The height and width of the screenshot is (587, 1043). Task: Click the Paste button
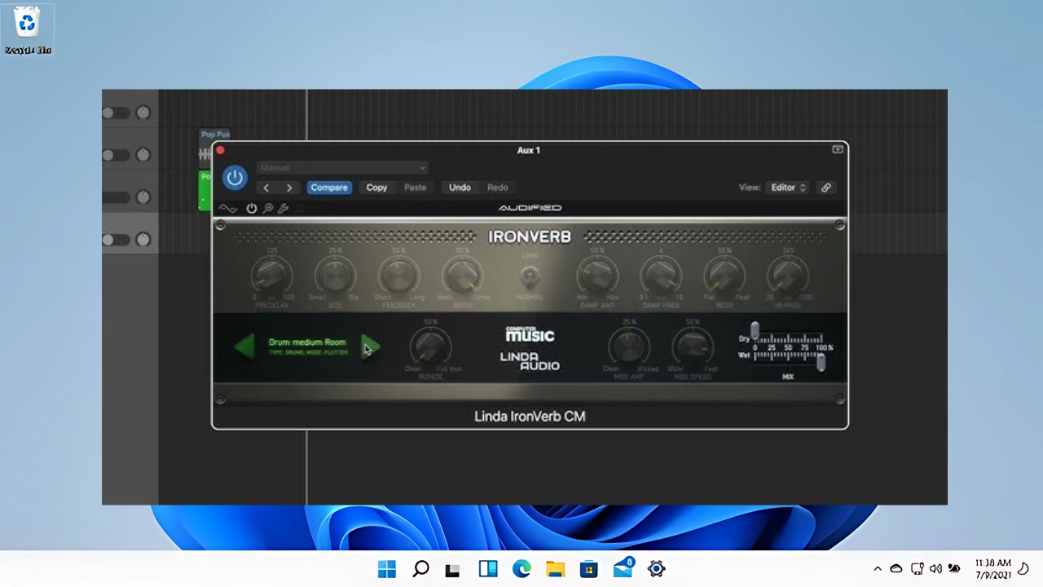coord(415,188)
